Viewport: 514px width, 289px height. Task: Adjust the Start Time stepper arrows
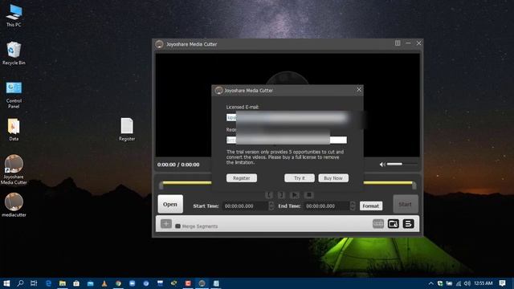tap(271, 206)
